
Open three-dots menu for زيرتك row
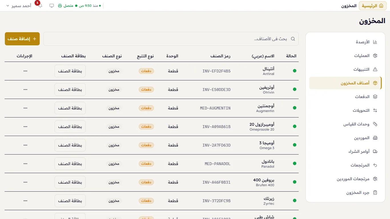pyautogui.click(x=25, y=201)
